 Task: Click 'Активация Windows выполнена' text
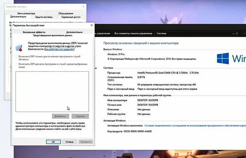(125, 126)
